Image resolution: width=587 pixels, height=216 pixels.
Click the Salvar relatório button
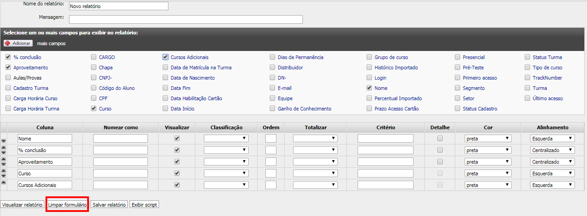tap(109, 205)
